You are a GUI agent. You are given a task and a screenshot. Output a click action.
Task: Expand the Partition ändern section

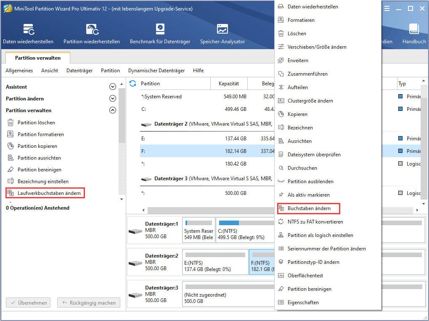(x=112, y=98)
